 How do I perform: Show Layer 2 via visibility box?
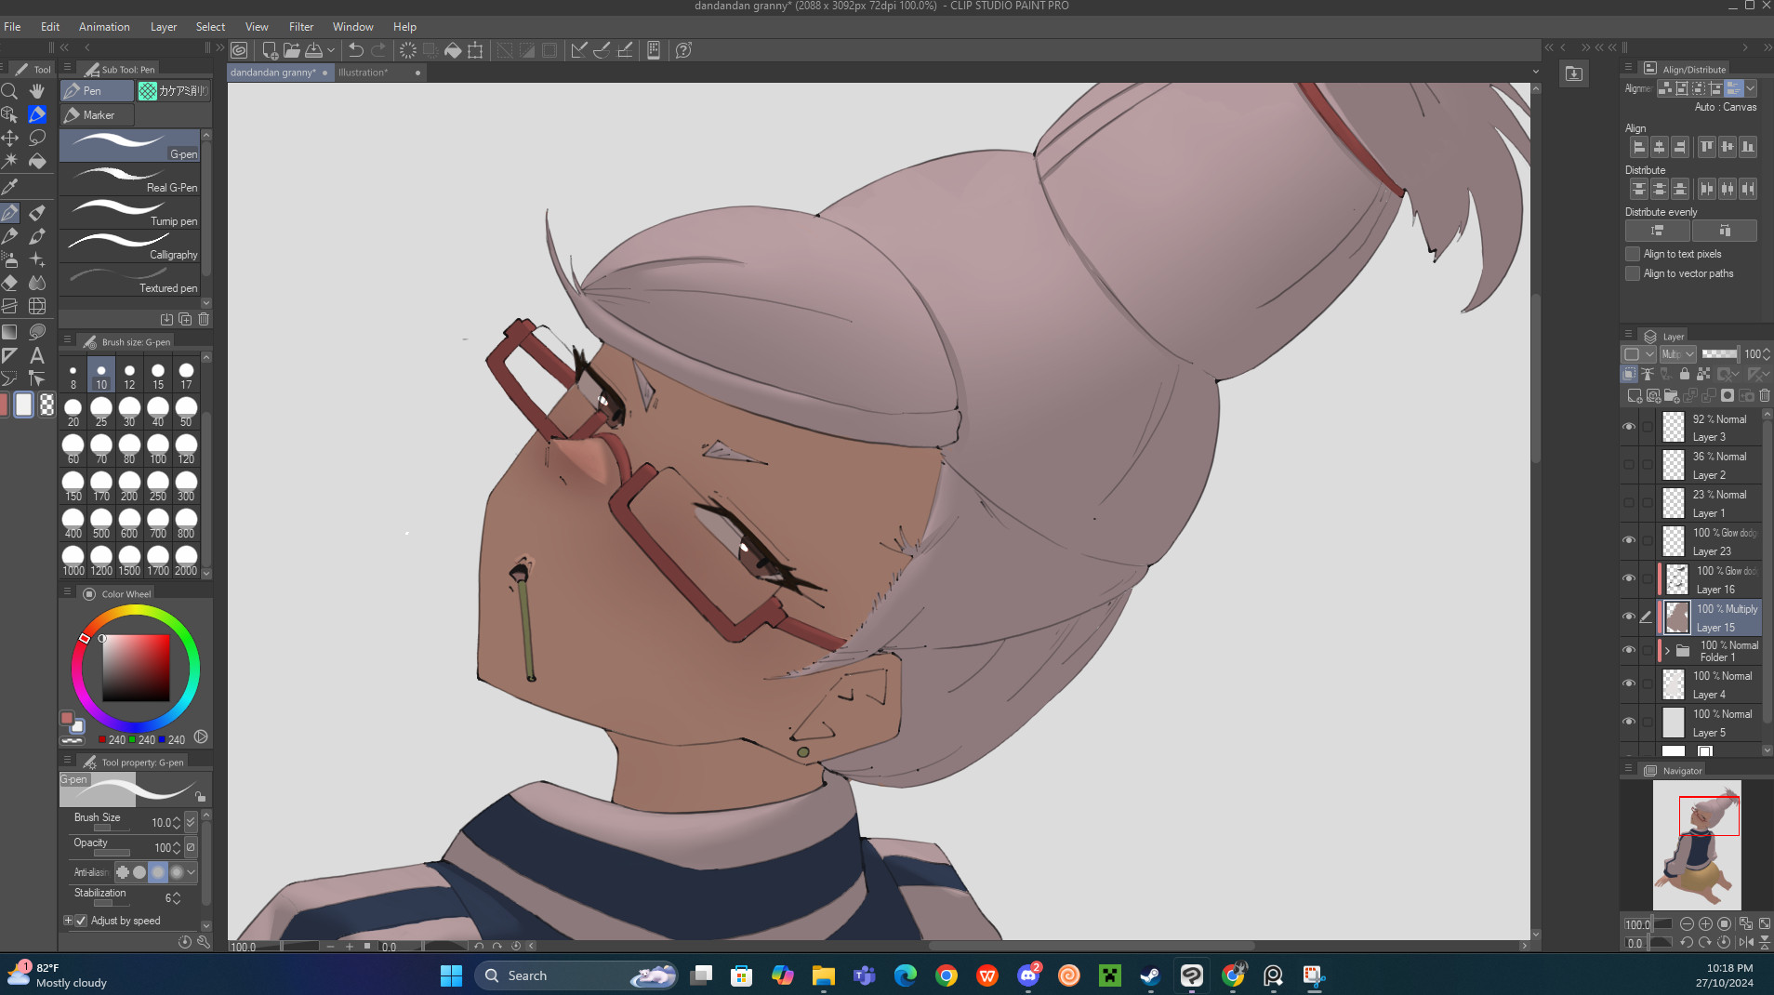point(1629,465)
